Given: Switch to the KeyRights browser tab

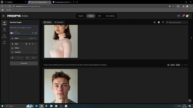Looking at the screenshot, I should point(15,2).
